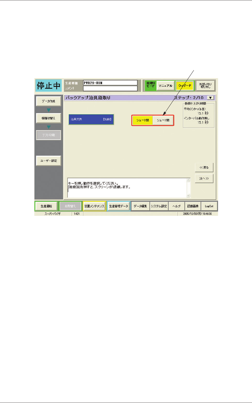Click the 外部メモリ取り外し button
The height and width of the screenshot is (403, 252).
(205, 86)
